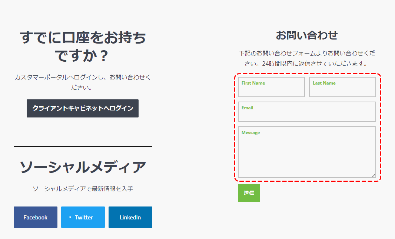The image size is (395, 239).
Task: Click the お問い合わせ heading
Action: pyautogui.click(x=306, y=35)
